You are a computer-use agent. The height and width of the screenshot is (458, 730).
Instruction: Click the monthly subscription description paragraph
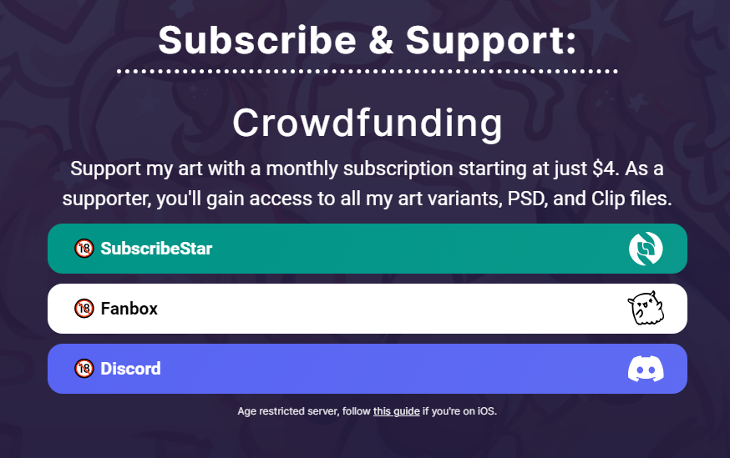(368, 184)
